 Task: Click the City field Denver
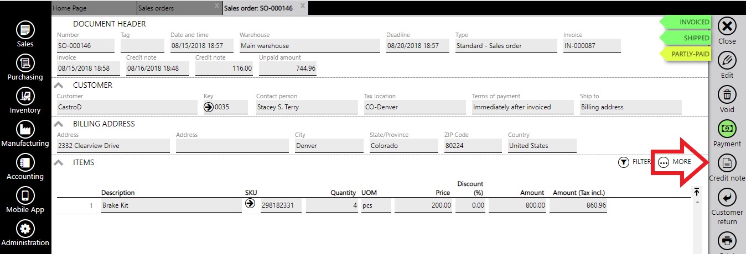pyautogui.click(x=329, y=146)
